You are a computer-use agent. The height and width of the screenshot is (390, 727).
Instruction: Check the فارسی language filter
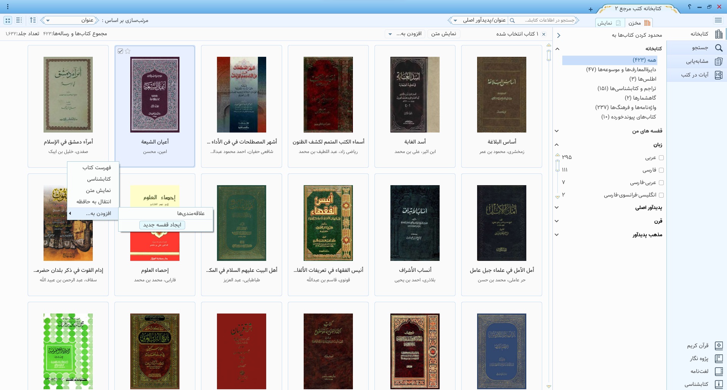(x=661, y=170)
